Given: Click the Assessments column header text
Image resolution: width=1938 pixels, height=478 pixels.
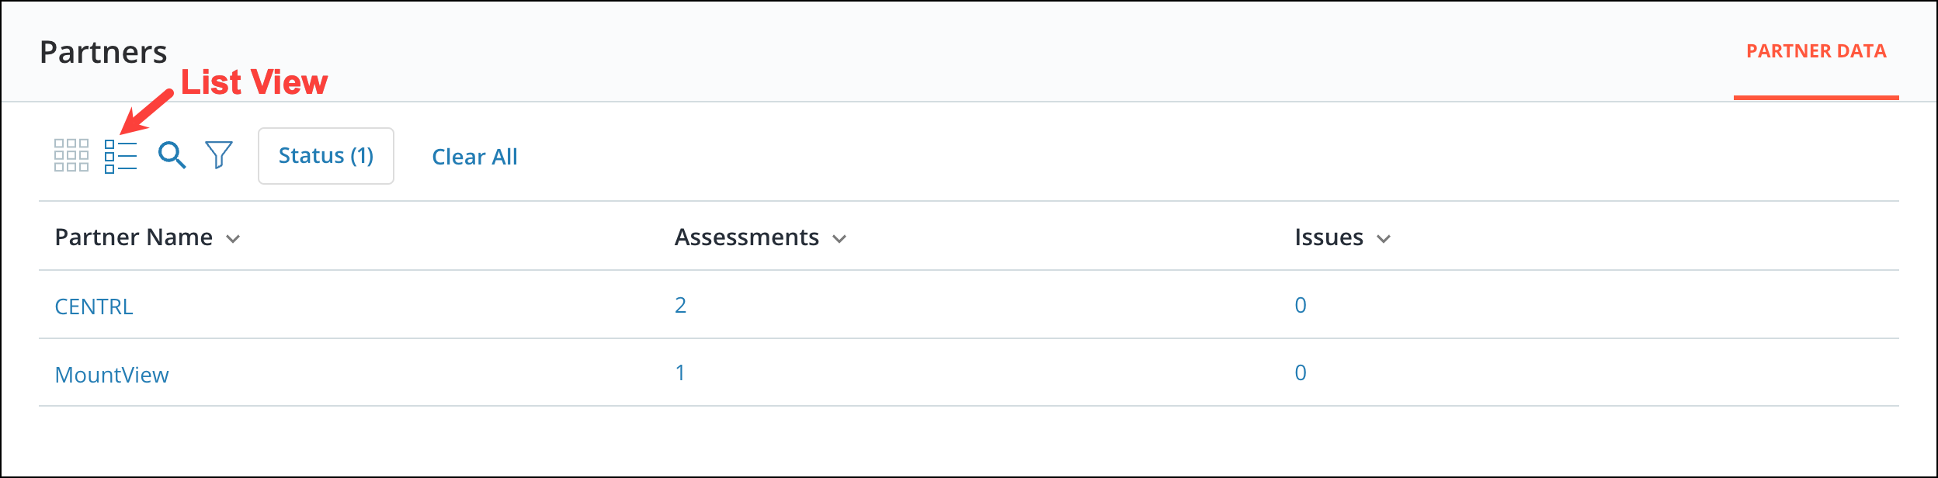Looking at the screenshot, I should (x=747, y=237).
